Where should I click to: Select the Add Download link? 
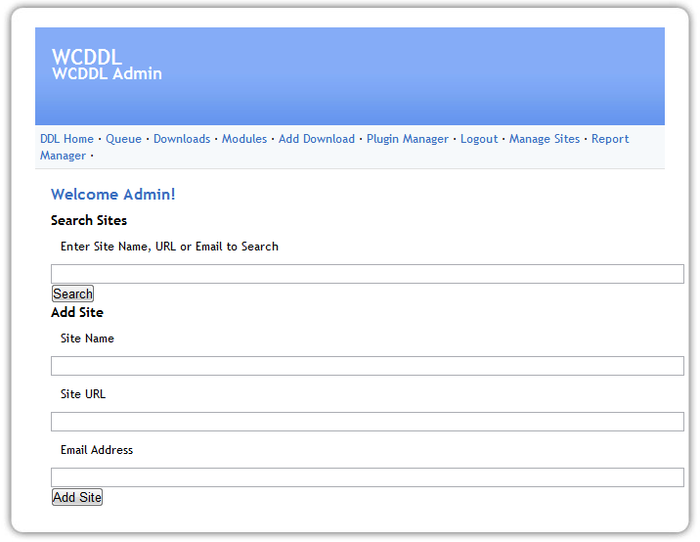[x=316, y=139]
